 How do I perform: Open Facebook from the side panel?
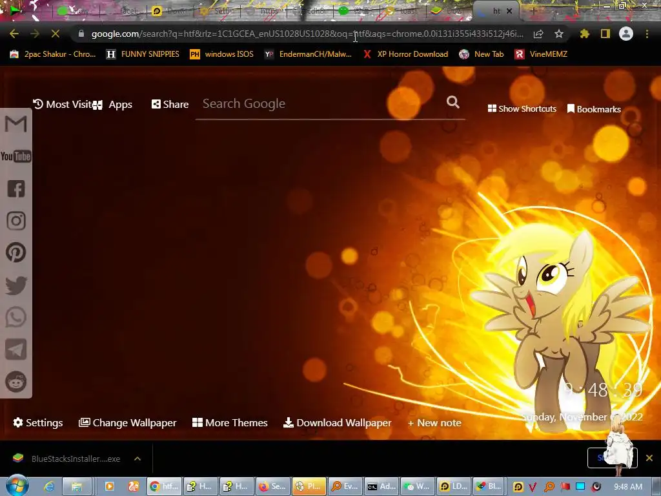16,189
